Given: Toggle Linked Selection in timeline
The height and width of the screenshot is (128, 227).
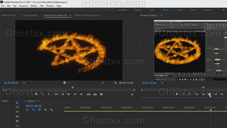Looking at the screenshot, I should coord(39,110).
